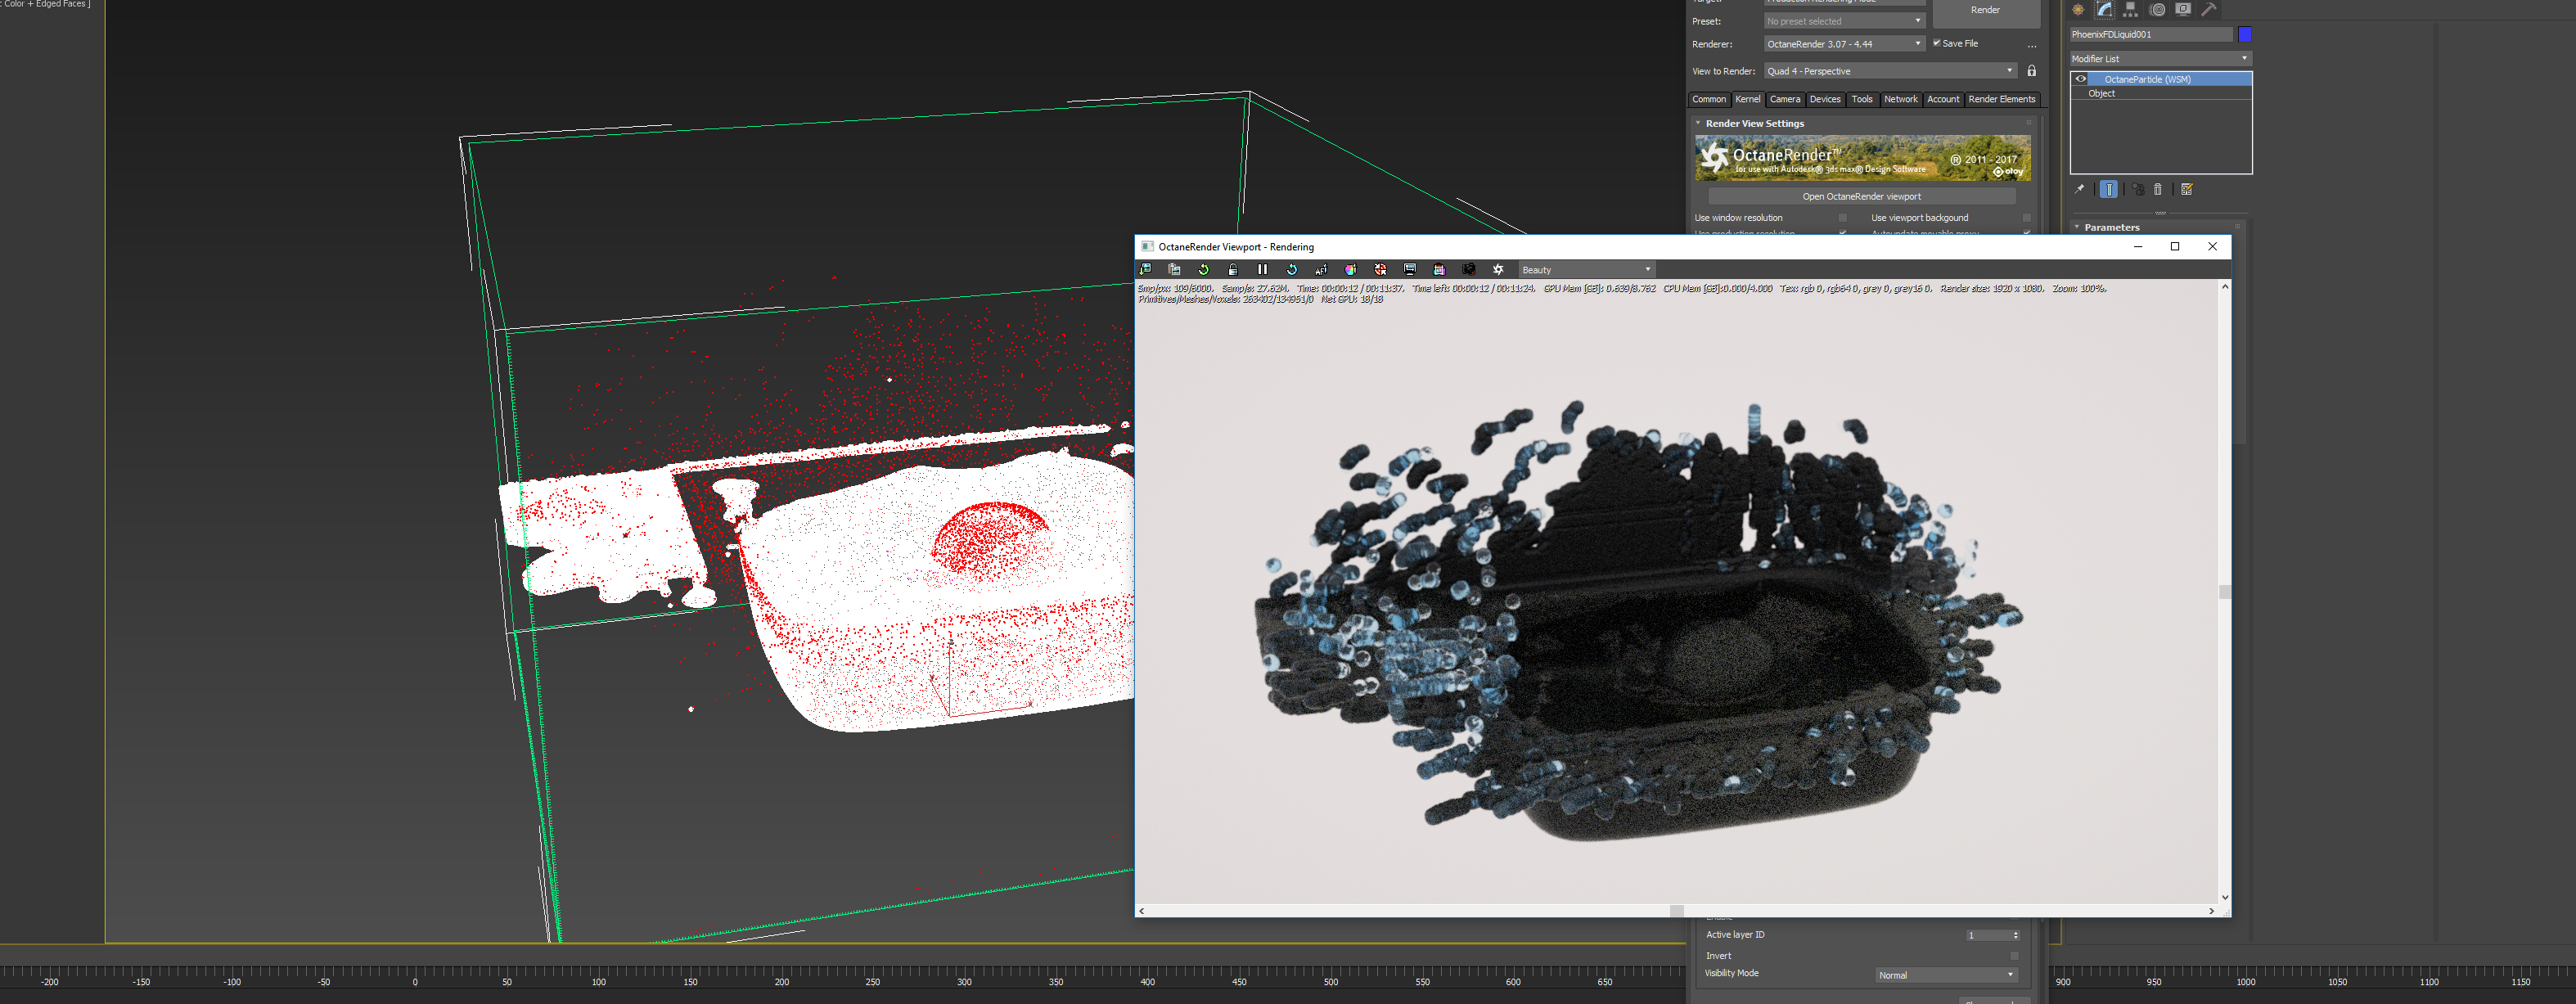Click the camera snapshot icon in Octane toolbar
This screenshot has height=1004, width=2576.
[x=1468, y=270]
